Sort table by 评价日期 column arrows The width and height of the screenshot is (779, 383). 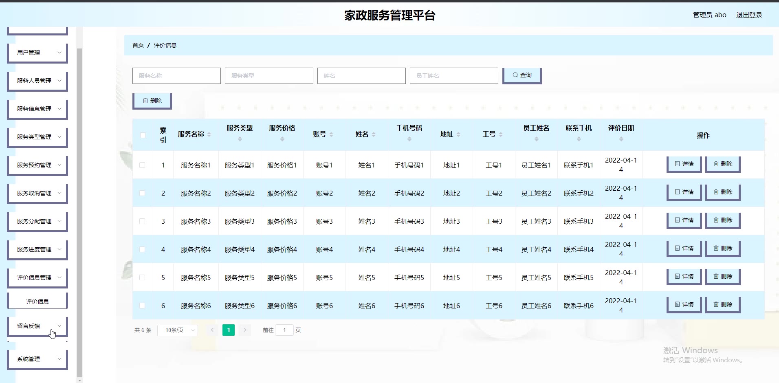click(x=621, y=139)
